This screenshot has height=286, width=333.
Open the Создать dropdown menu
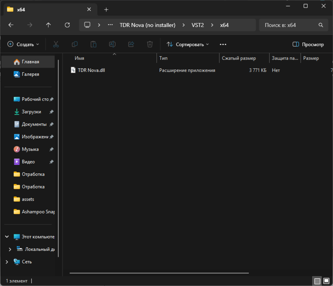click(23, 44)
